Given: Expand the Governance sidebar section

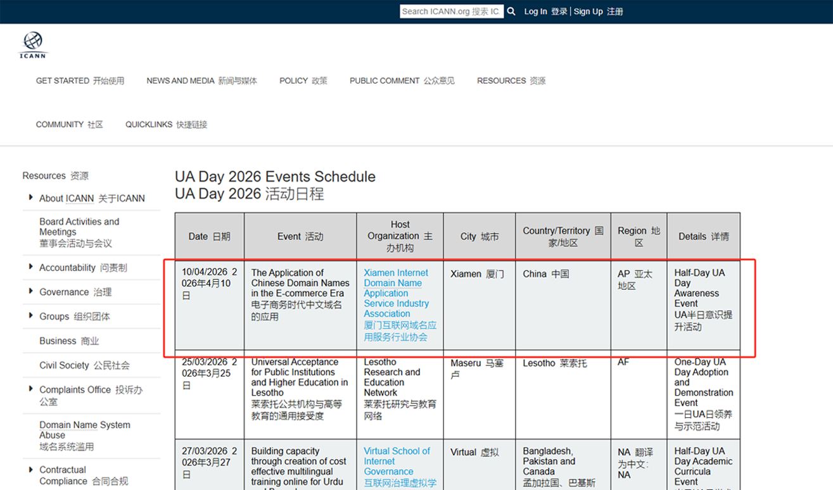Looking at the screenshot, I should pos(30,292).
